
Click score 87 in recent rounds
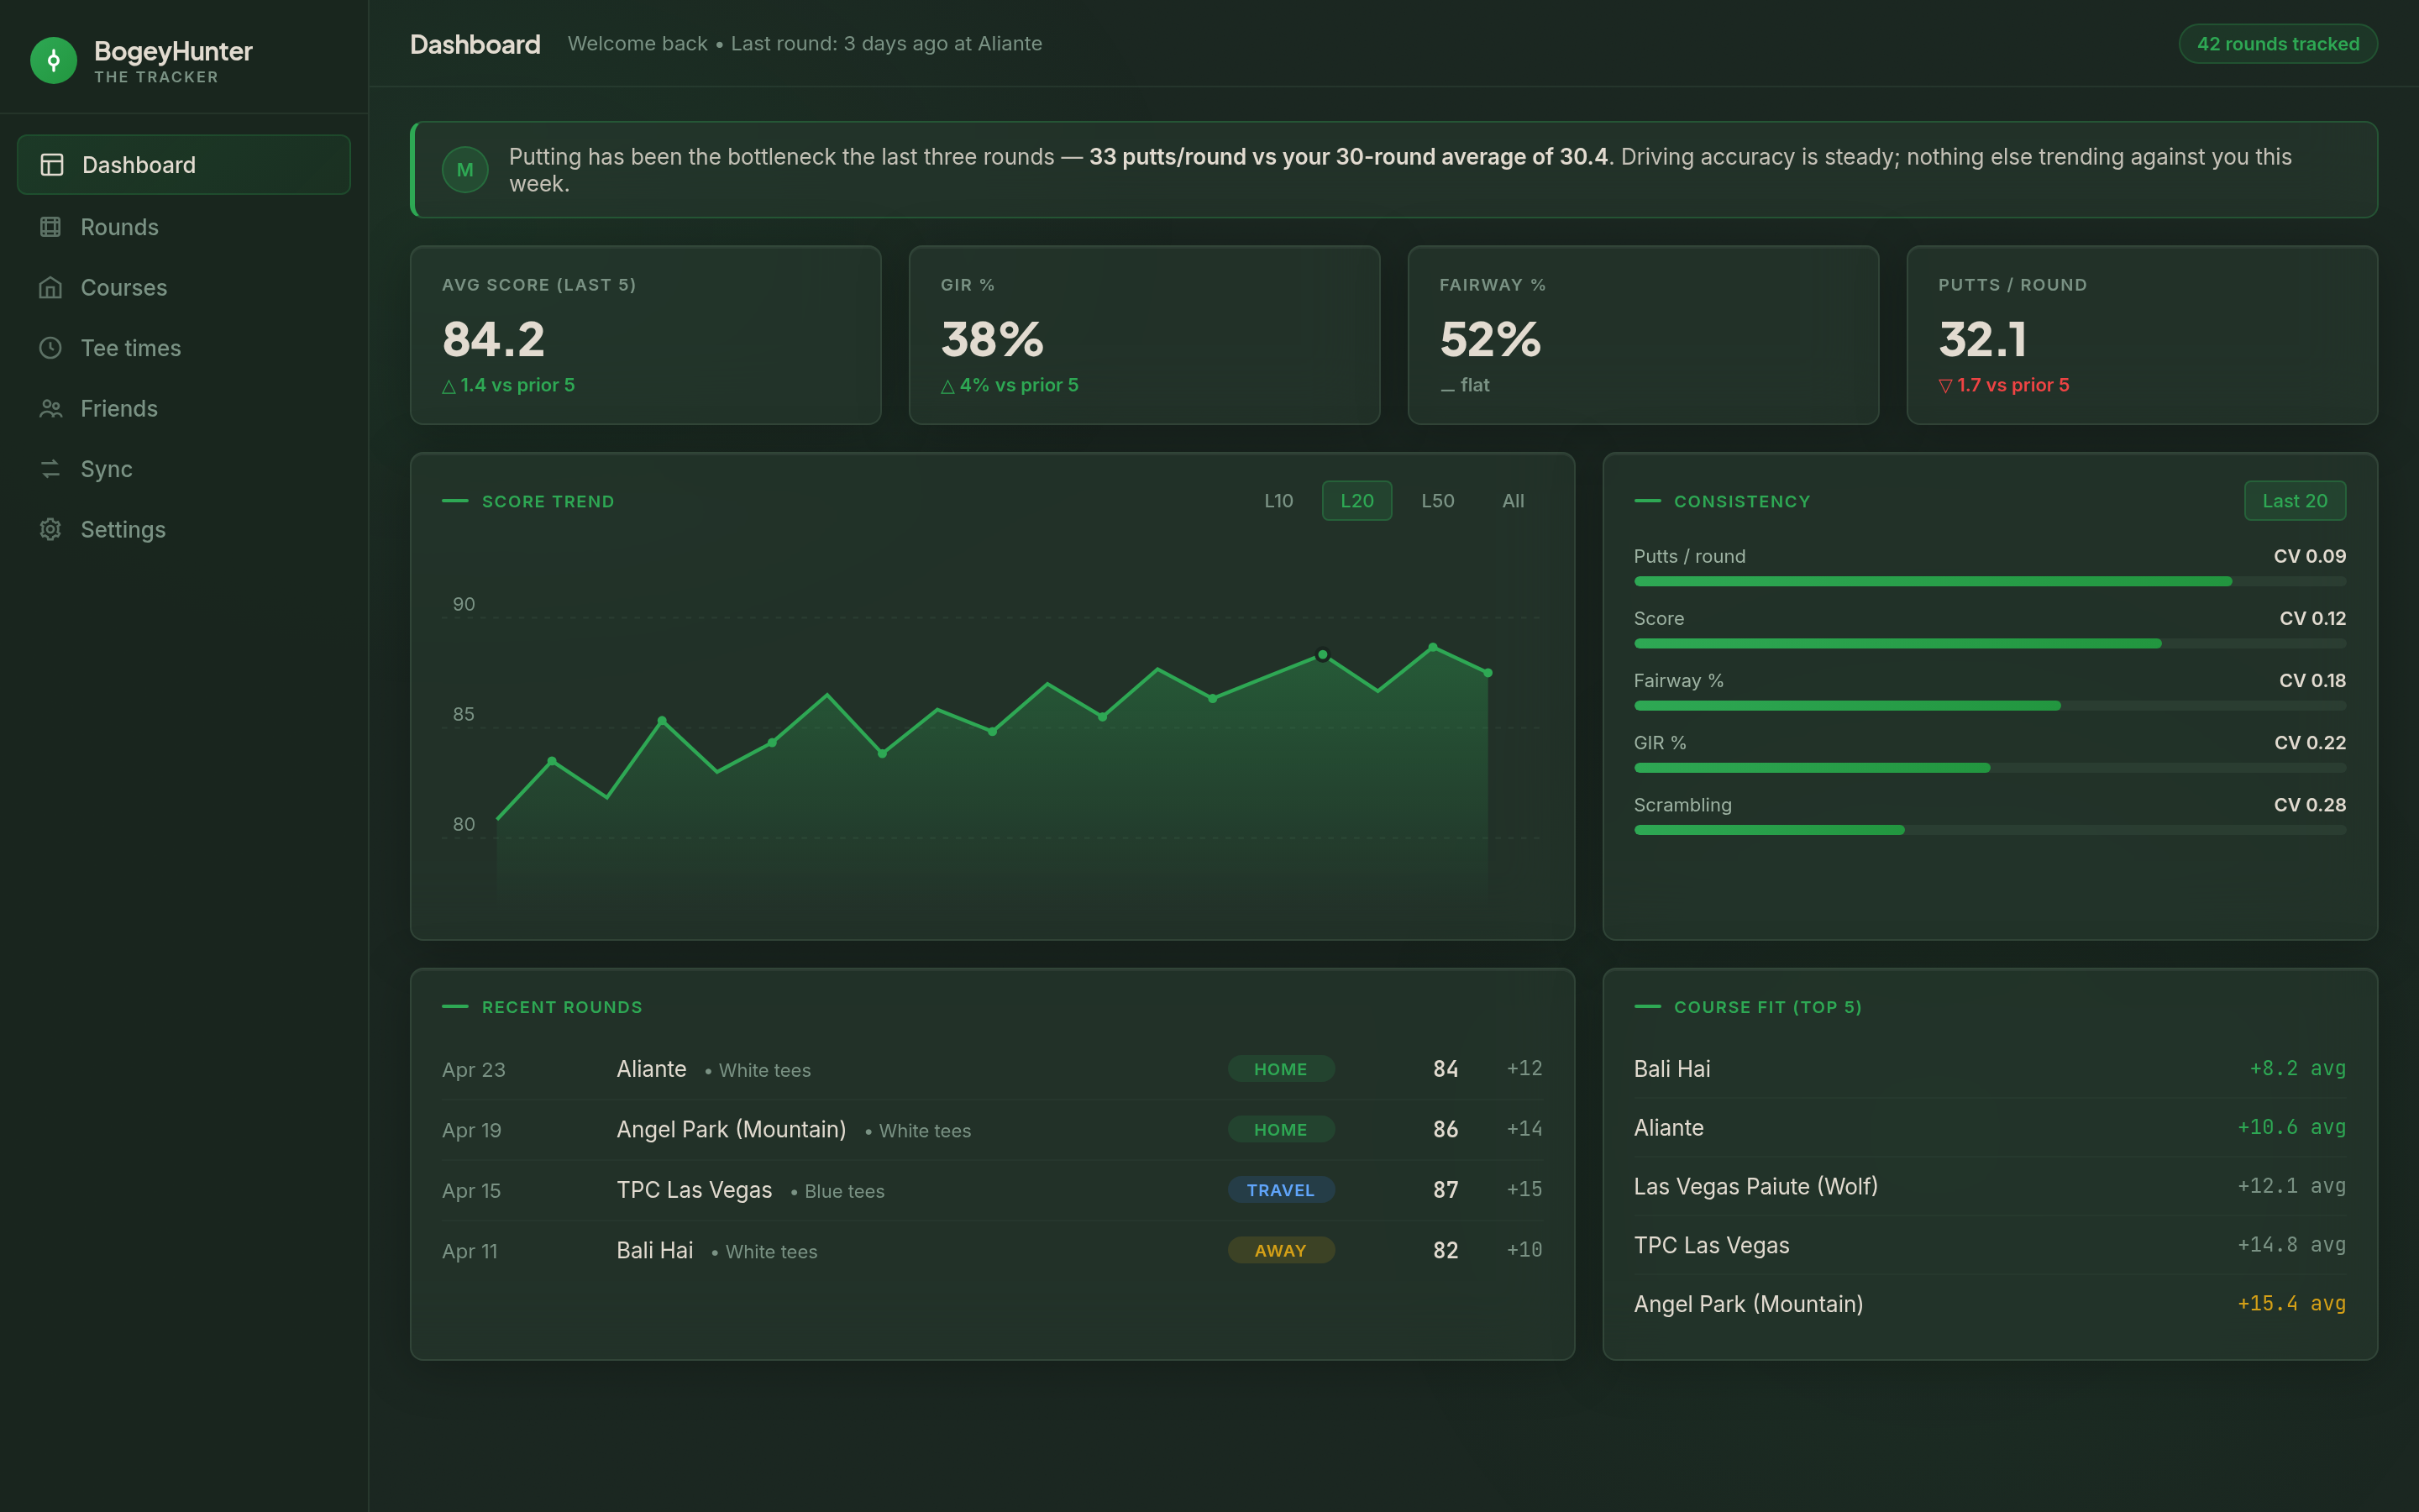pos(1446,1190)
